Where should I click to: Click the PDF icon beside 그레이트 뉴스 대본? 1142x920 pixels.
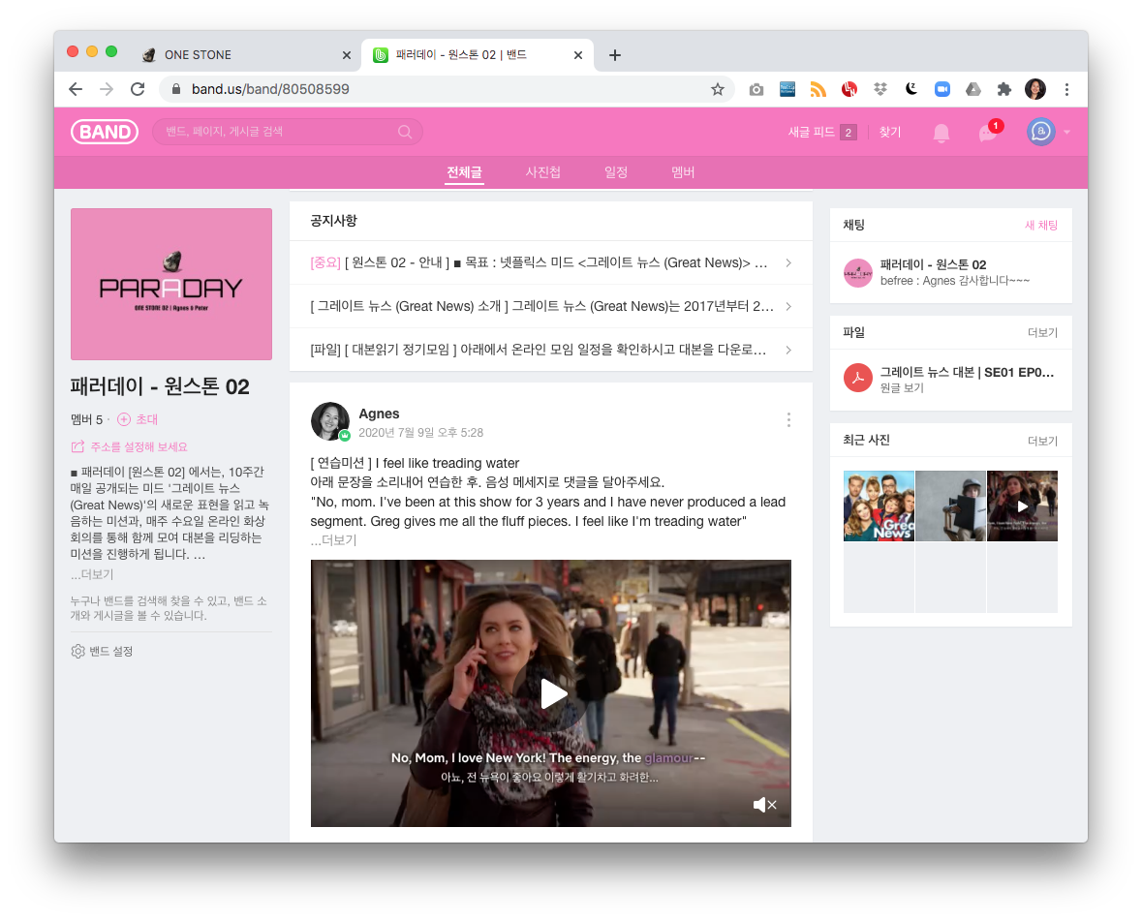[857, 378]
